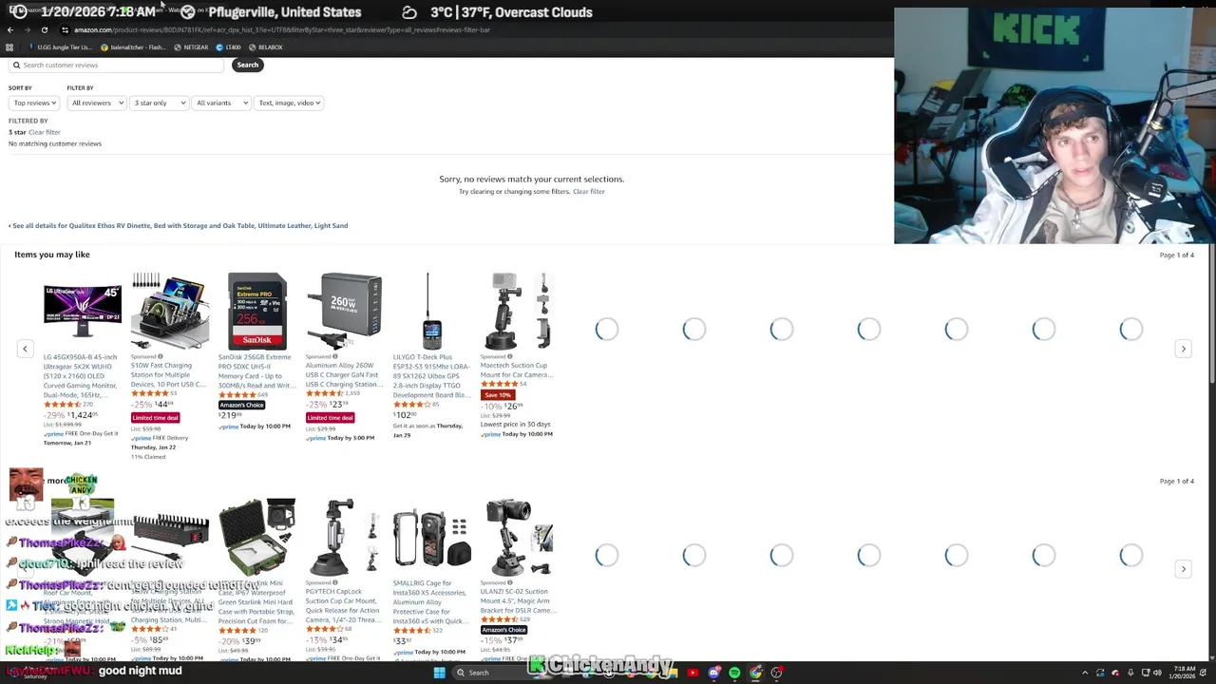Open the All reviewers filter dropdown
The height and width of the screenshot is (684, 1216).
click(96, 103)
